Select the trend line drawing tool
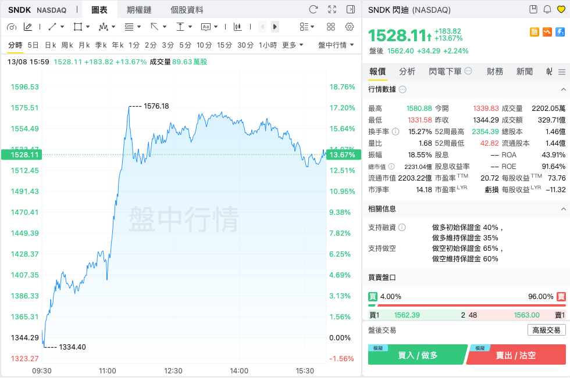This screenshot has width=570, height=378. [52, 27]
